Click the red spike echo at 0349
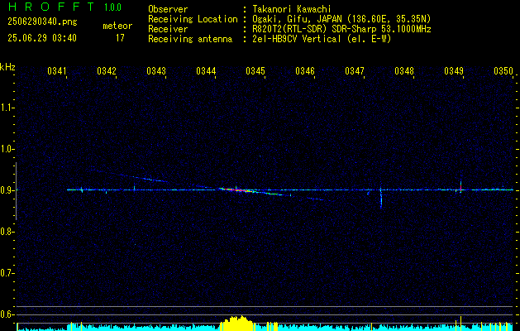The height and width of the screenshot is (331, 520). click(x=460, y=187)
